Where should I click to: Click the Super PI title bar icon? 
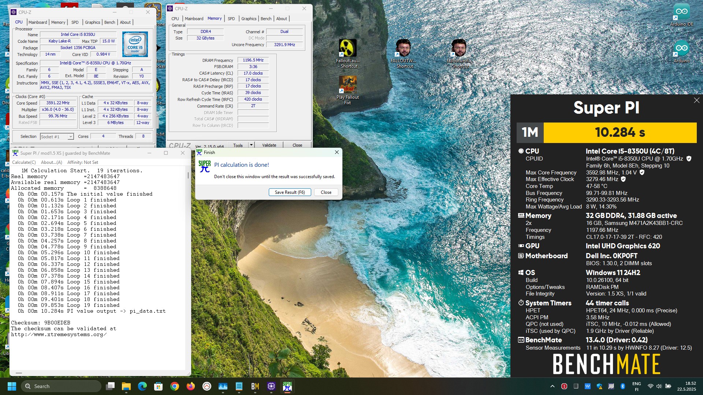pos(15,153)
